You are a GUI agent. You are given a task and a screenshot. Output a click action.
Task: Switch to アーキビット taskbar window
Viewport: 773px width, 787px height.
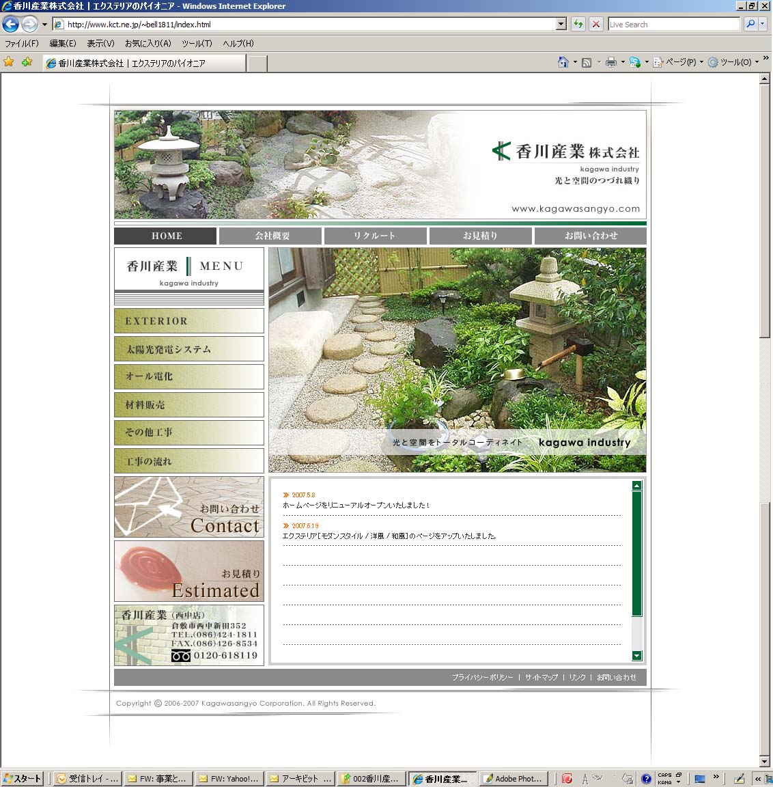pos(300,779)
